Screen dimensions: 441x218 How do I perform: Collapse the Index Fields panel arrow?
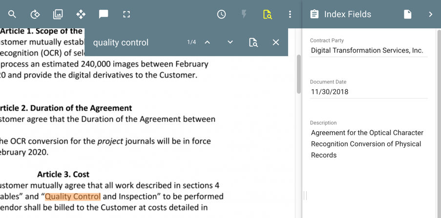[x=430, y=14]
